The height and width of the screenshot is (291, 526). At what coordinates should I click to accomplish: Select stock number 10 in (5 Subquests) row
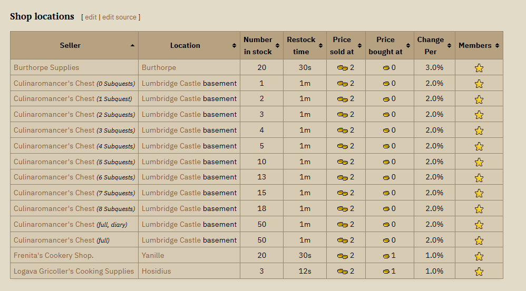[261, 162]
